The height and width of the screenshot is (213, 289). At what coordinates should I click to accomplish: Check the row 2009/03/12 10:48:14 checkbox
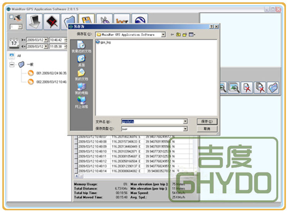pos(76,171)
